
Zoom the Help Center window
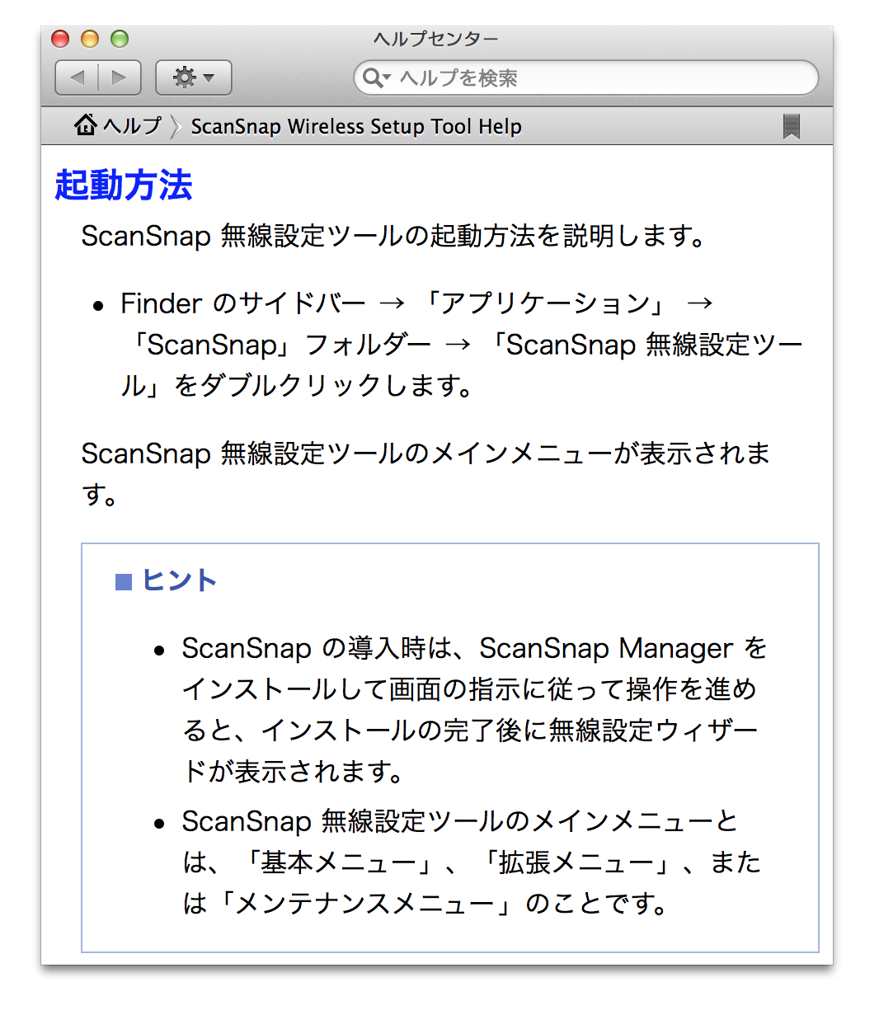click(120, 39)
